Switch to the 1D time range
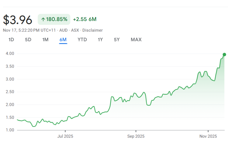This screenshot has width=228, height=152. click(11, 40)
